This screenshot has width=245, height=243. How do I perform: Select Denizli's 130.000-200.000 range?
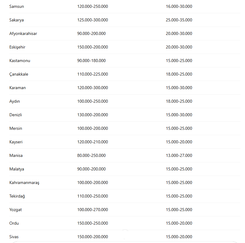point(92,115)
